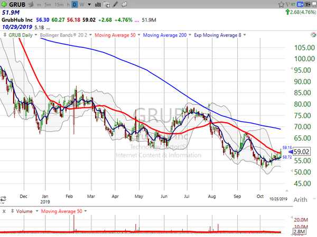Click the green up arrow by 2.68(4.76%)
This screenshot has width=317, height=237.
287,12
